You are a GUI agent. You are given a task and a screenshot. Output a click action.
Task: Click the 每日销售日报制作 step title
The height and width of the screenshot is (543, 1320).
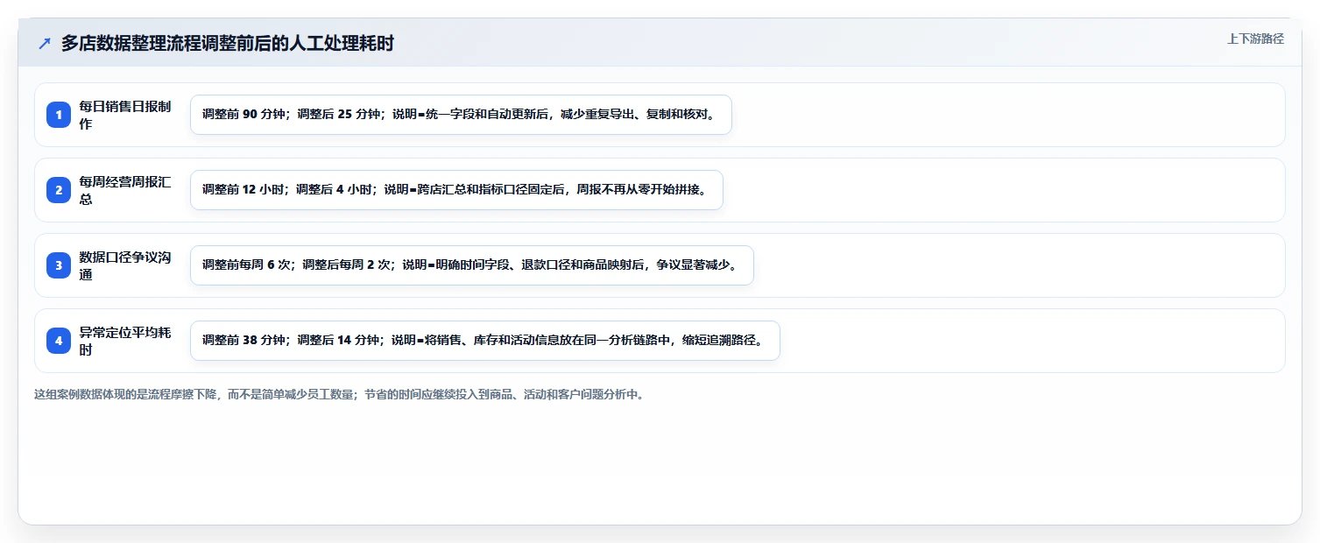tap(125, 115)
